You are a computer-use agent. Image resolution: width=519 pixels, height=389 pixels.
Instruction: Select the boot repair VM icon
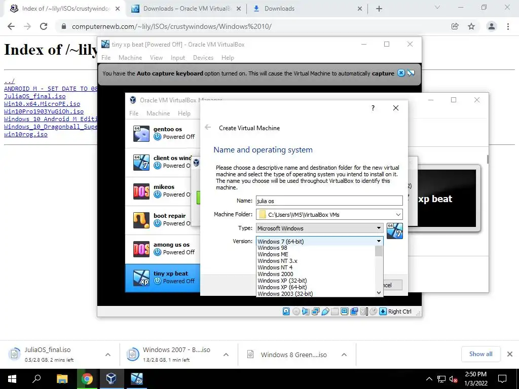coord(141,220)
